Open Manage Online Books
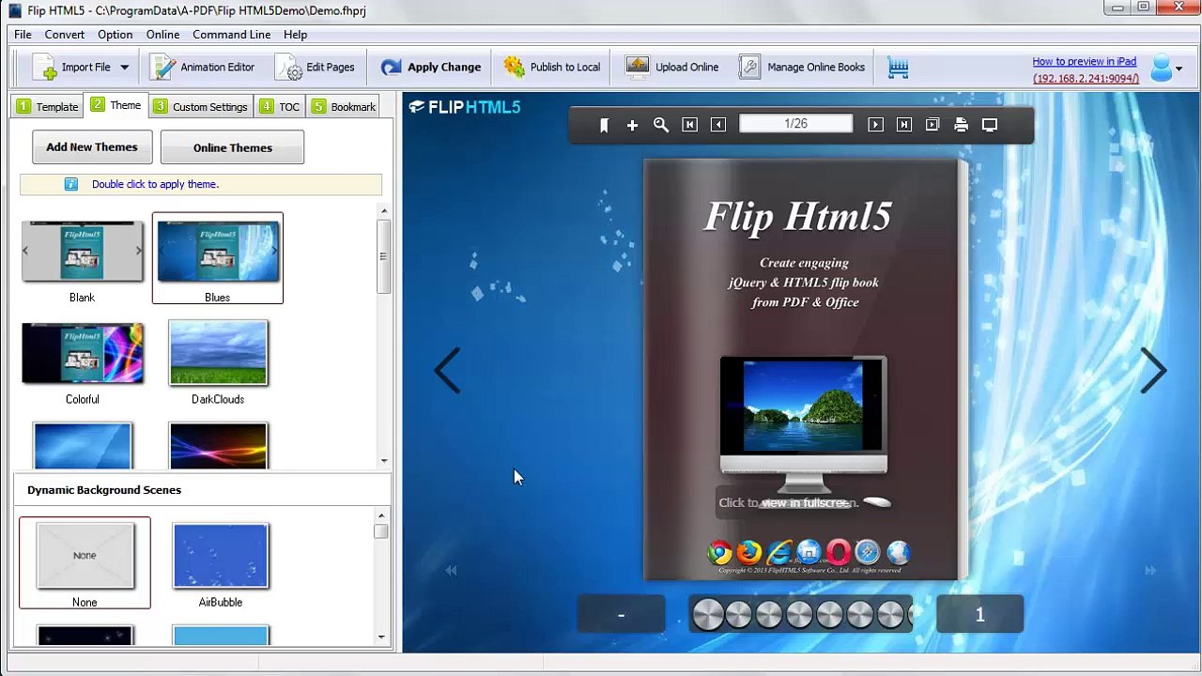Screen dimensions: 1202x676 coord(802,68)
